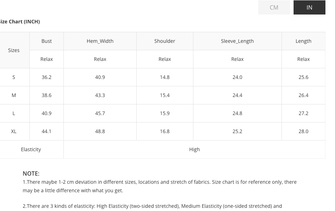This screenshot has width=335, height=211.
Task: Click the Size Chart (INCH) heading
Action: (20, 22)
